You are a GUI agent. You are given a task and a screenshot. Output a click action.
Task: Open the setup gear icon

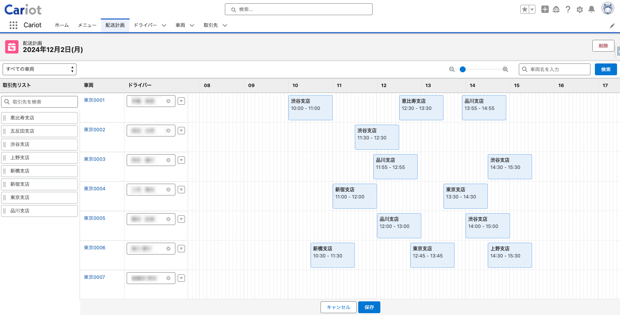tap(580, 10)
